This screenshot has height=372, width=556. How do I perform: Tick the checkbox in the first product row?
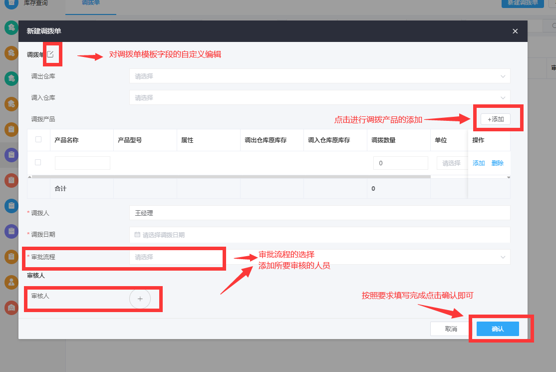pos(38,162)
